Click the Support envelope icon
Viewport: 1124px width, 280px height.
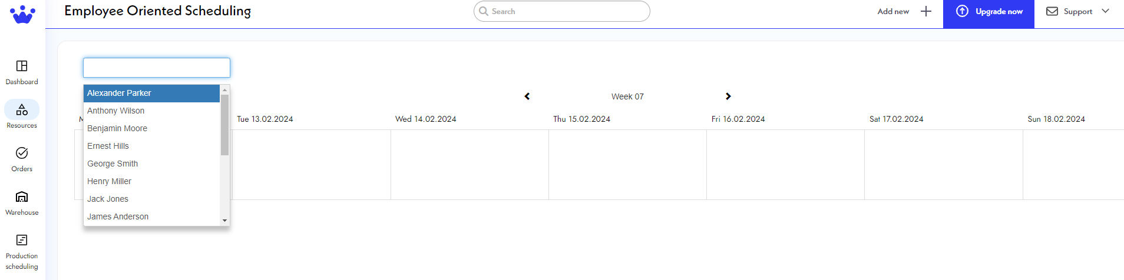click(1052, 11)
